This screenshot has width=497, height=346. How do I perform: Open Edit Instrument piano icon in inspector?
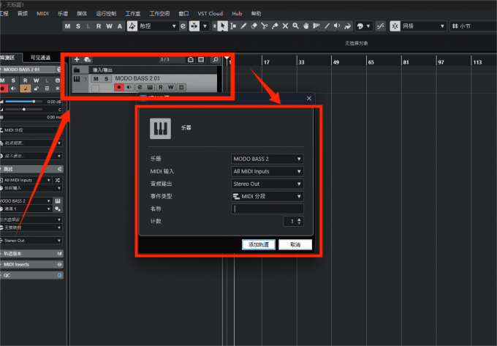coord(58,200)
